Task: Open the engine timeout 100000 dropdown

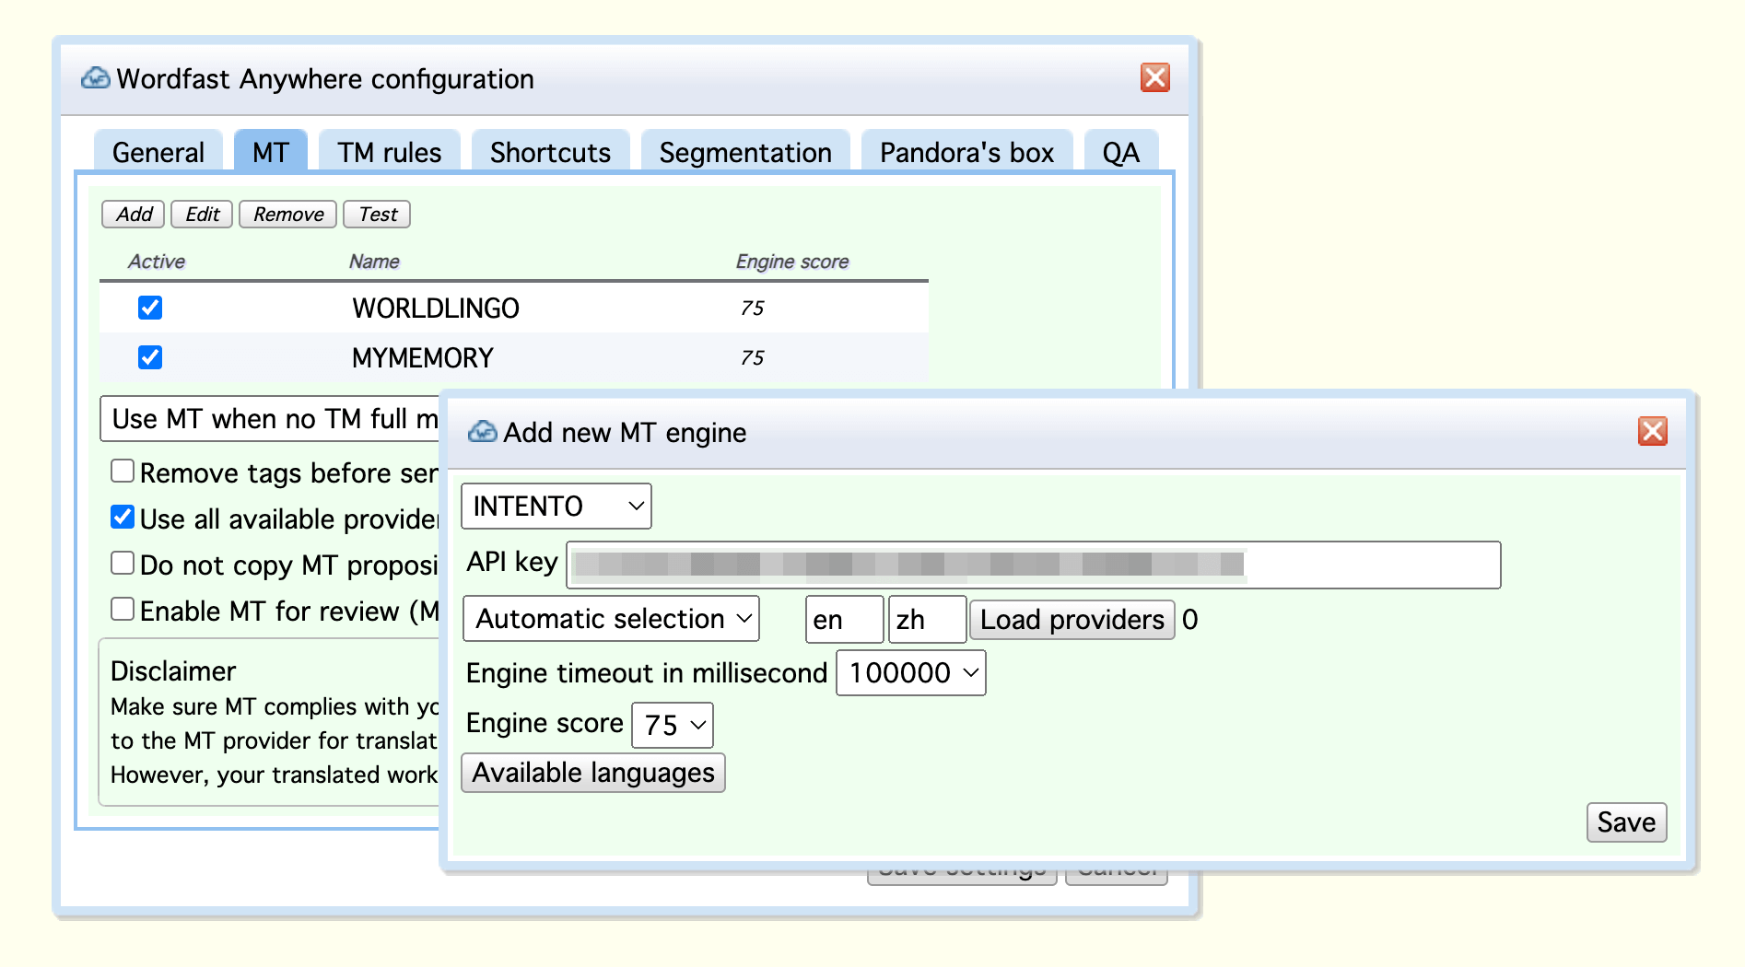Action: 911,673
